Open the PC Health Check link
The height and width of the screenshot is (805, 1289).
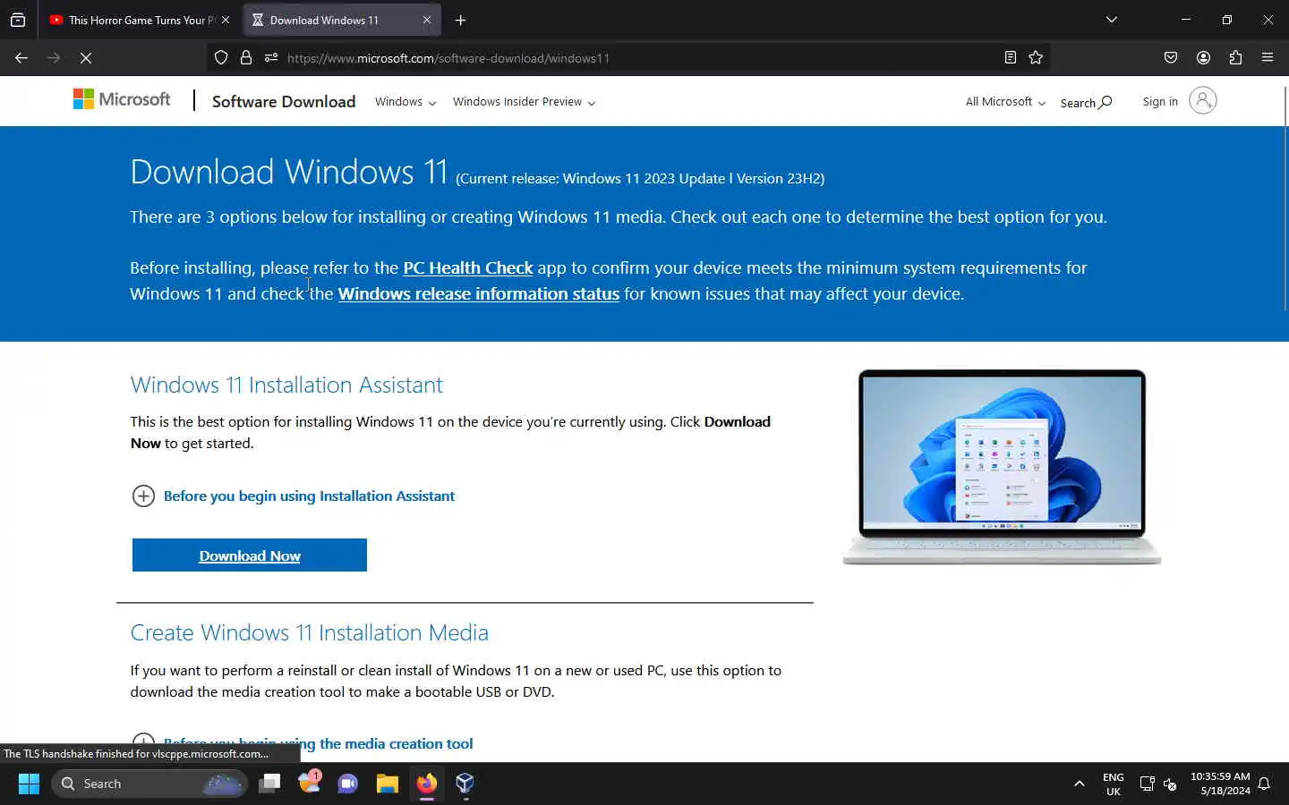468,267
